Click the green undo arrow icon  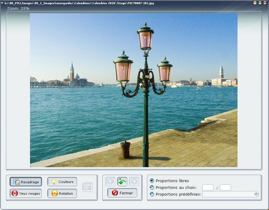[x=122, y=181]
